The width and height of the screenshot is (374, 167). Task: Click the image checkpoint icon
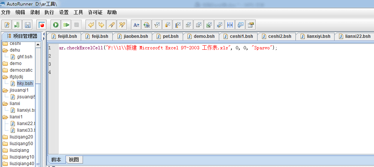click(209, 25)
